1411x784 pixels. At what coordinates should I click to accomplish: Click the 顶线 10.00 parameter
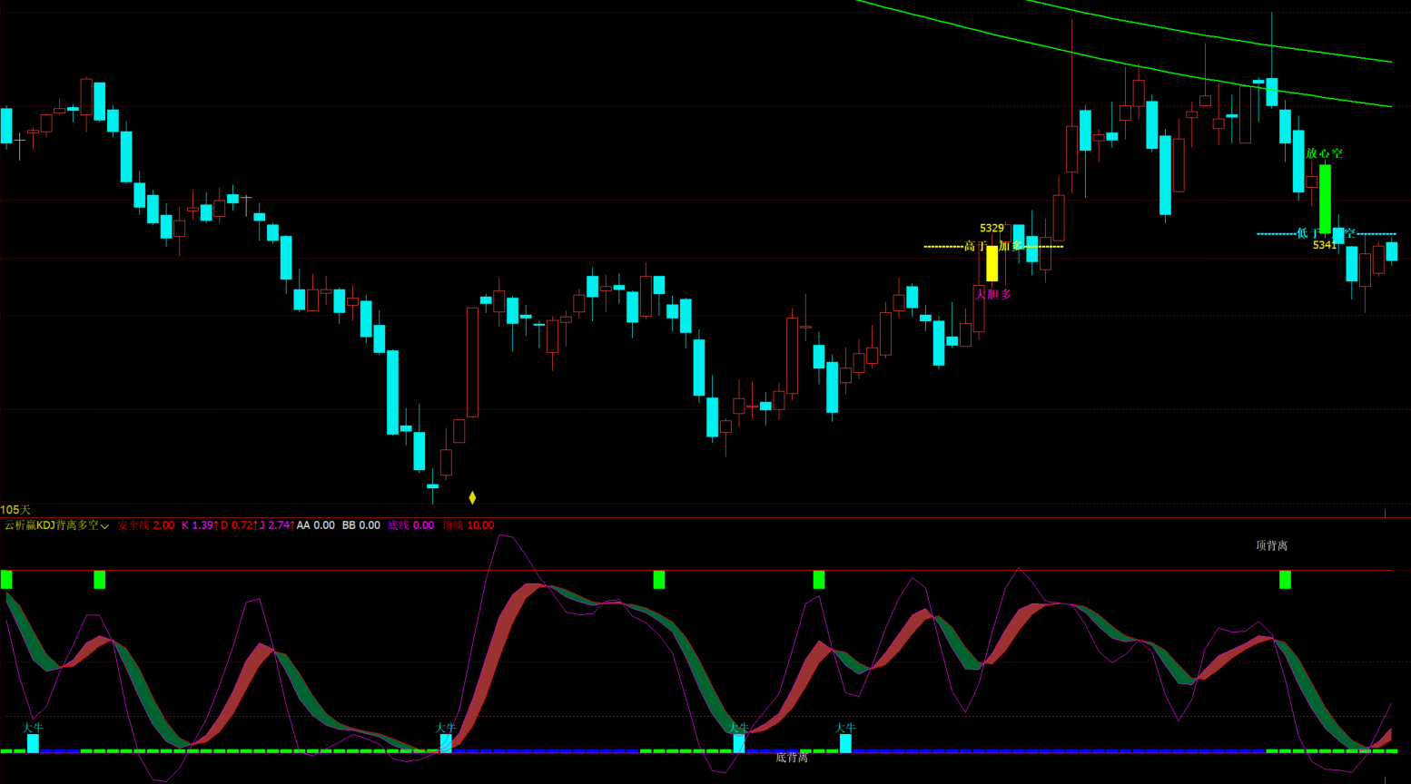(469, 525)
